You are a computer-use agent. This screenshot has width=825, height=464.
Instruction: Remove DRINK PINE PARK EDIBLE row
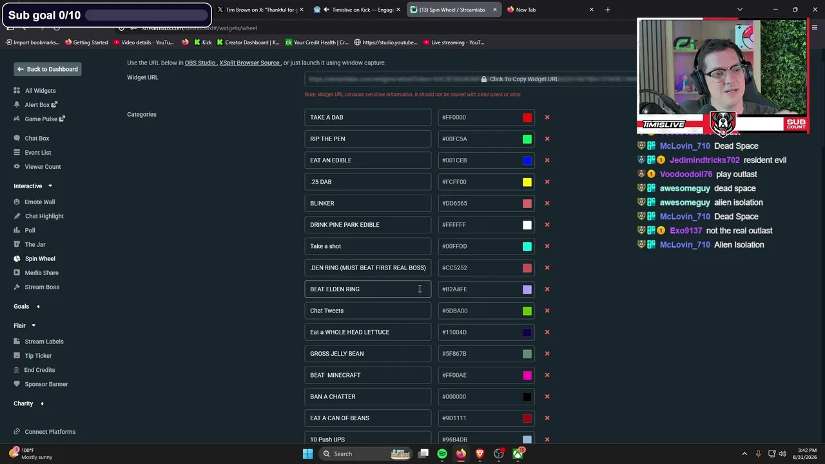click(x=547, y=225)
